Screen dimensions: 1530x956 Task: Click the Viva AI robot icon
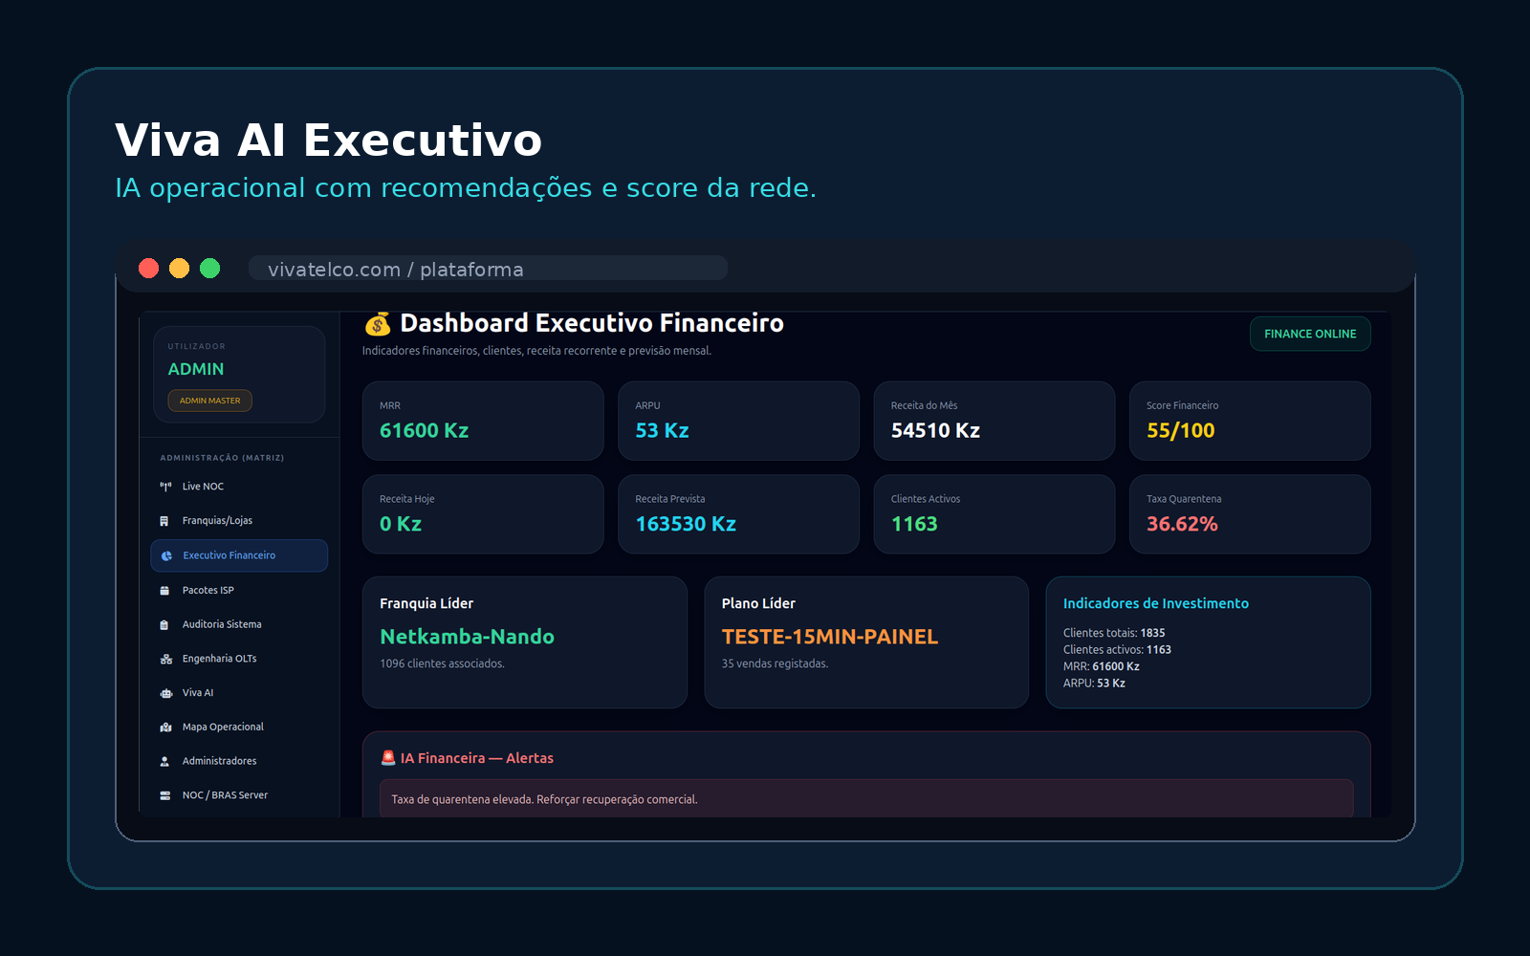165,693
